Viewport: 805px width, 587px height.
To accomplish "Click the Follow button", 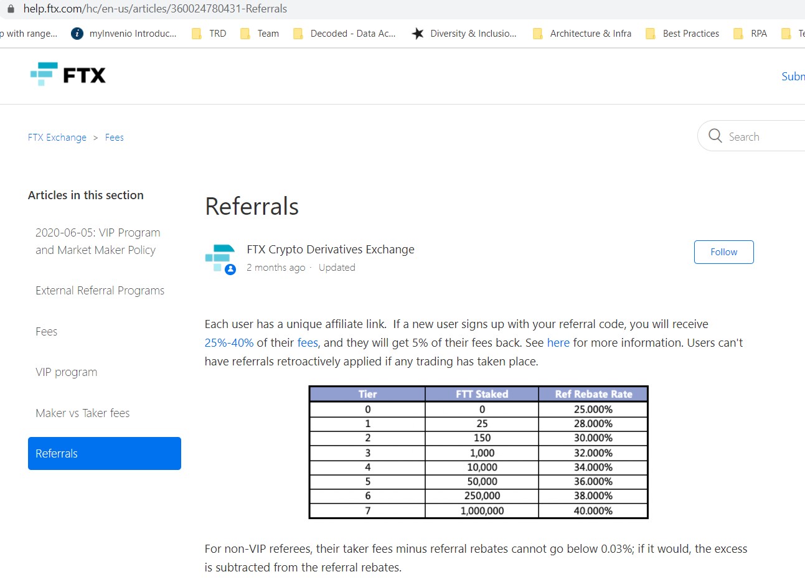I will point(724,252).
